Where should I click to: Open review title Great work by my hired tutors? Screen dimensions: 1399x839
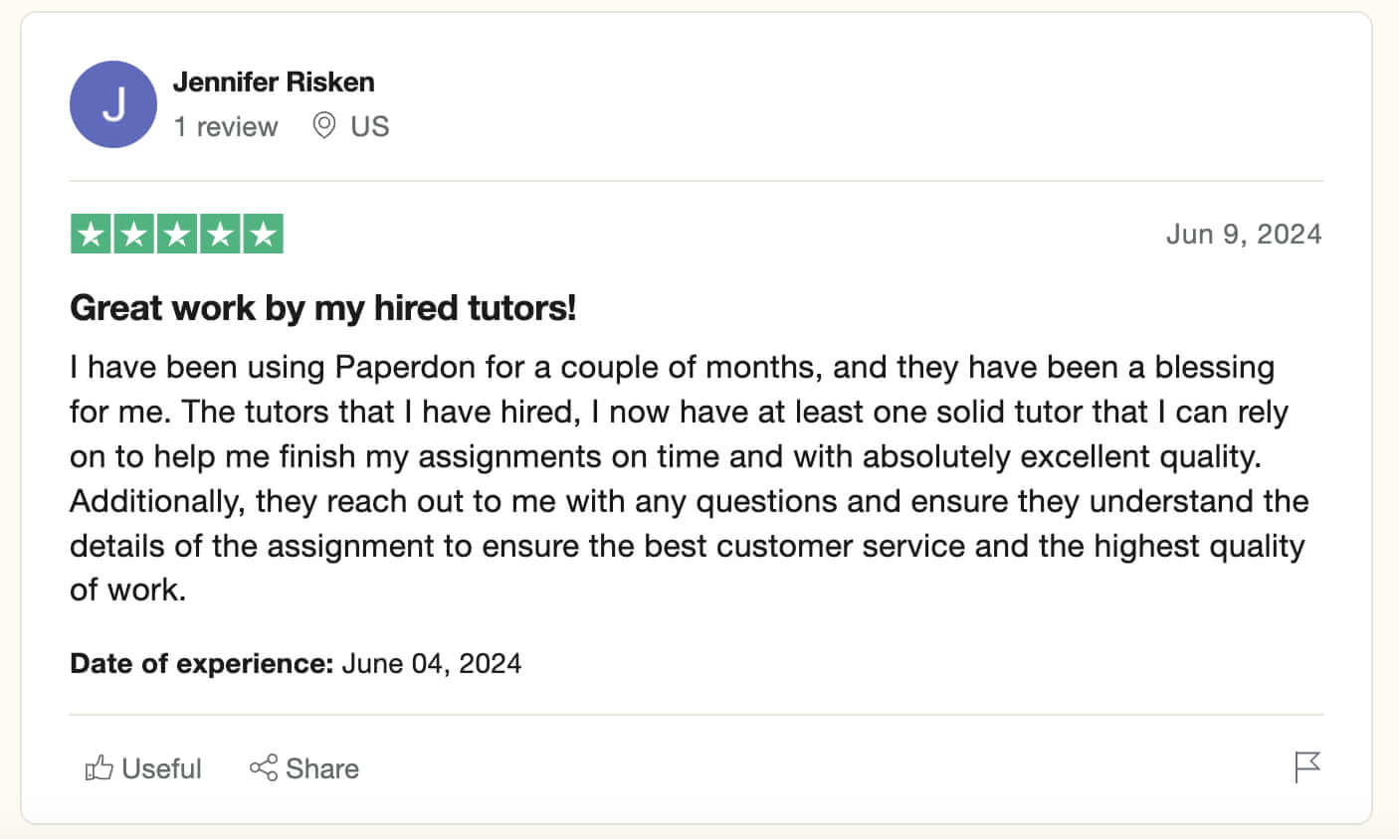323,308
